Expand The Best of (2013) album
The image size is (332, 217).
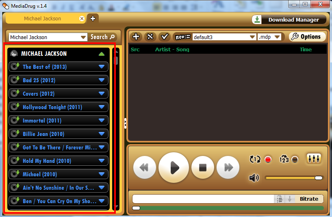click(102, 67)
